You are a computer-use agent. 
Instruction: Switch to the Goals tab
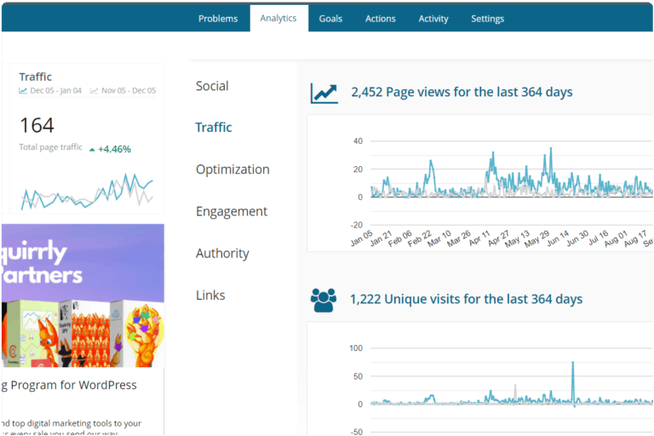tap(330, 19)
